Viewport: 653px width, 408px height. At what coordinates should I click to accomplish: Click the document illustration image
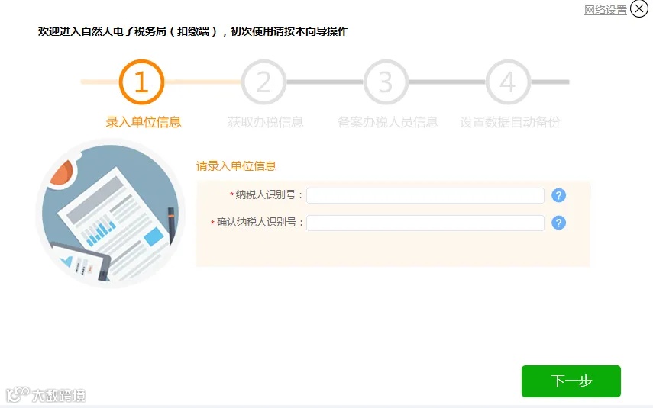[x=110, y=213]
